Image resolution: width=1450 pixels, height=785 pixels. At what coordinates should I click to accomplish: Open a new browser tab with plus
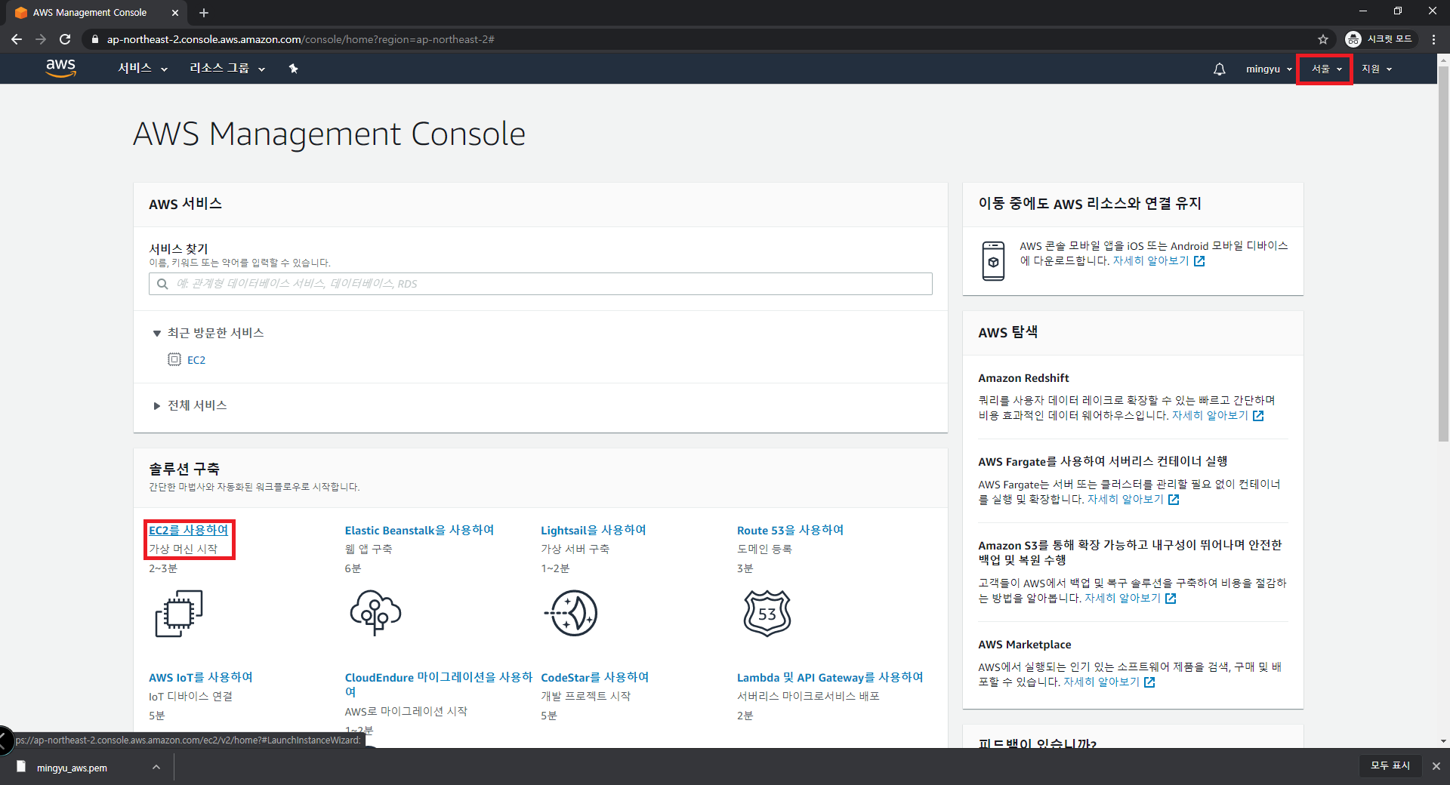point(204,13)
